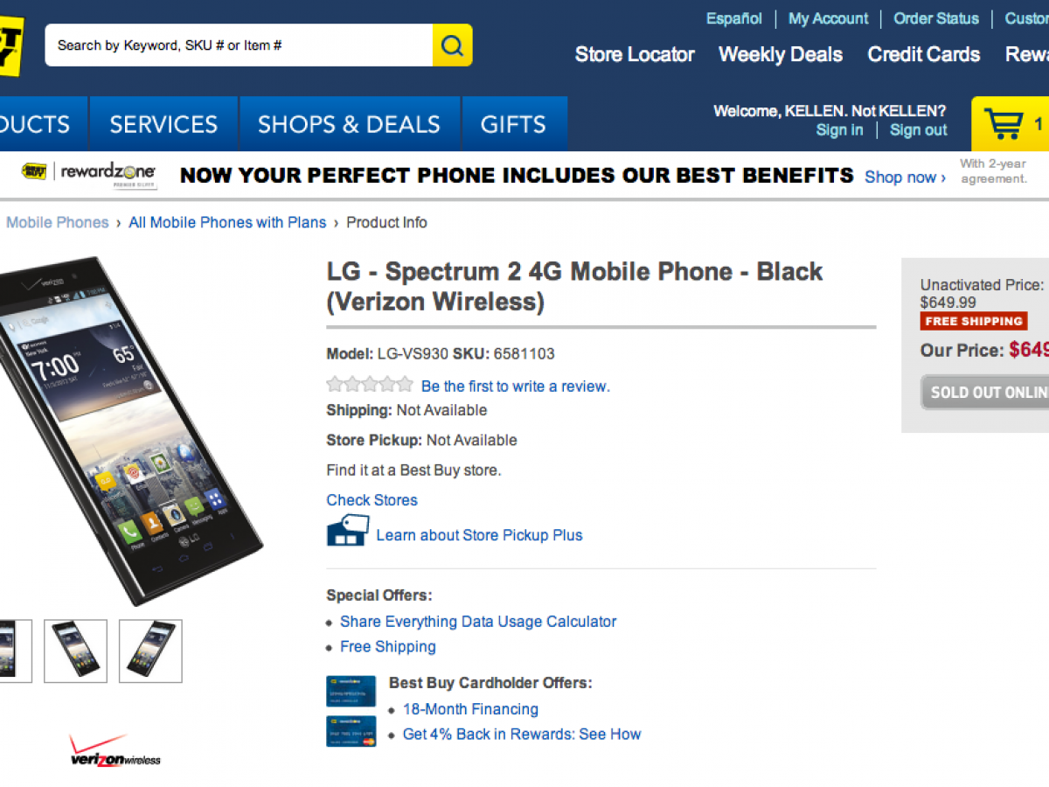Click the top Best Buy credit card image
The image size is (1049, 787).
[351, 691]
